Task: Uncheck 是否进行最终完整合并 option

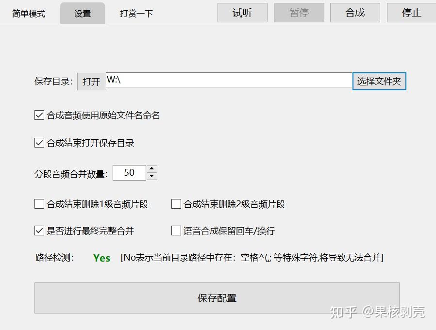Action: 39,231
